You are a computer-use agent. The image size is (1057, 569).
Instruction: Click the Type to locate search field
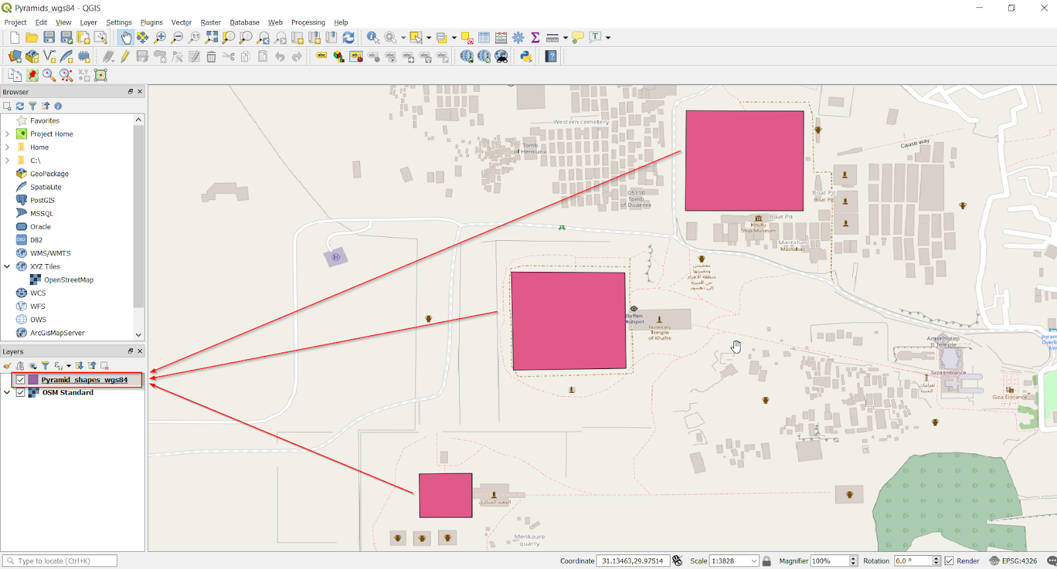(60, 561)
